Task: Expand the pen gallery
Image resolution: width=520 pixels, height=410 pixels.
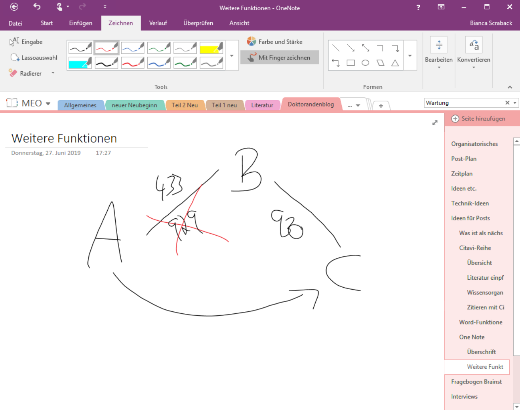Action: pos(232,55)
